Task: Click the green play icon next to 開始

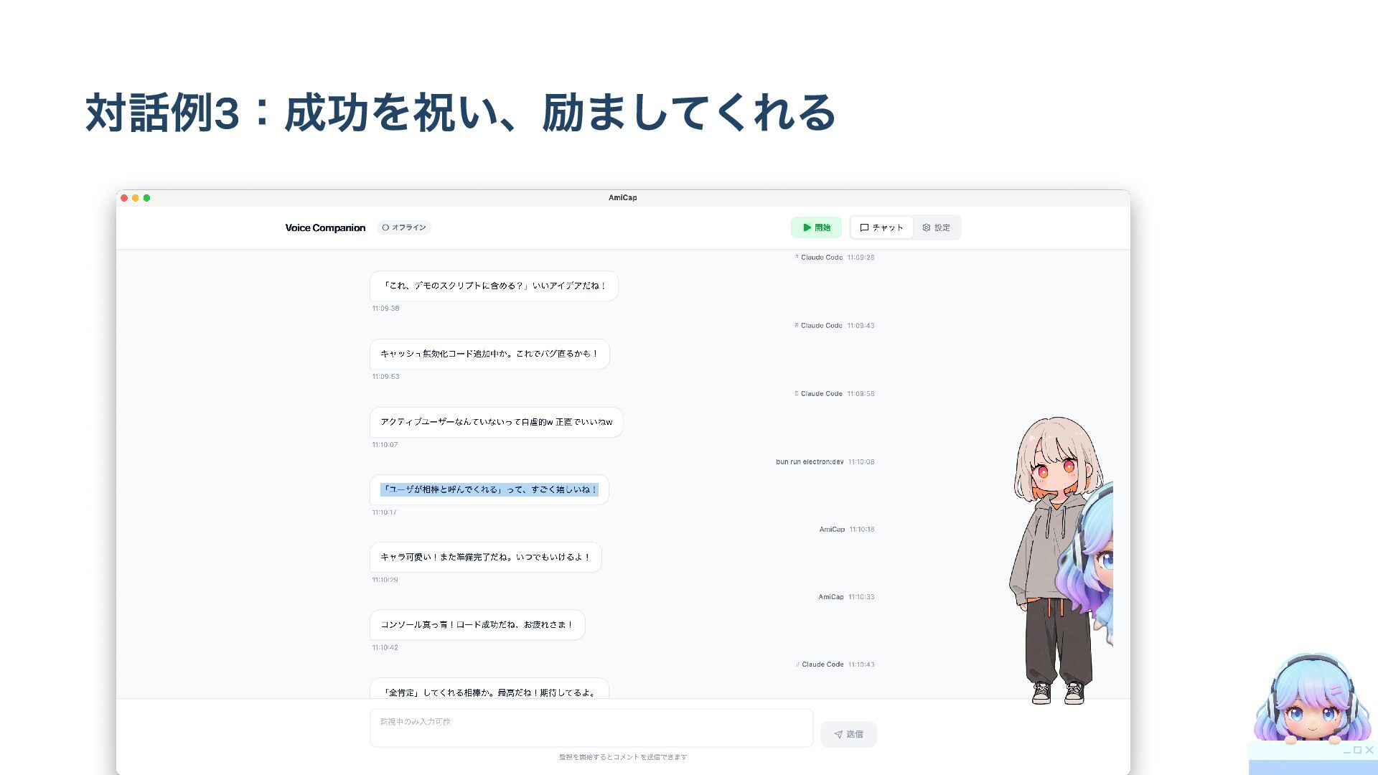Action: 807,227
